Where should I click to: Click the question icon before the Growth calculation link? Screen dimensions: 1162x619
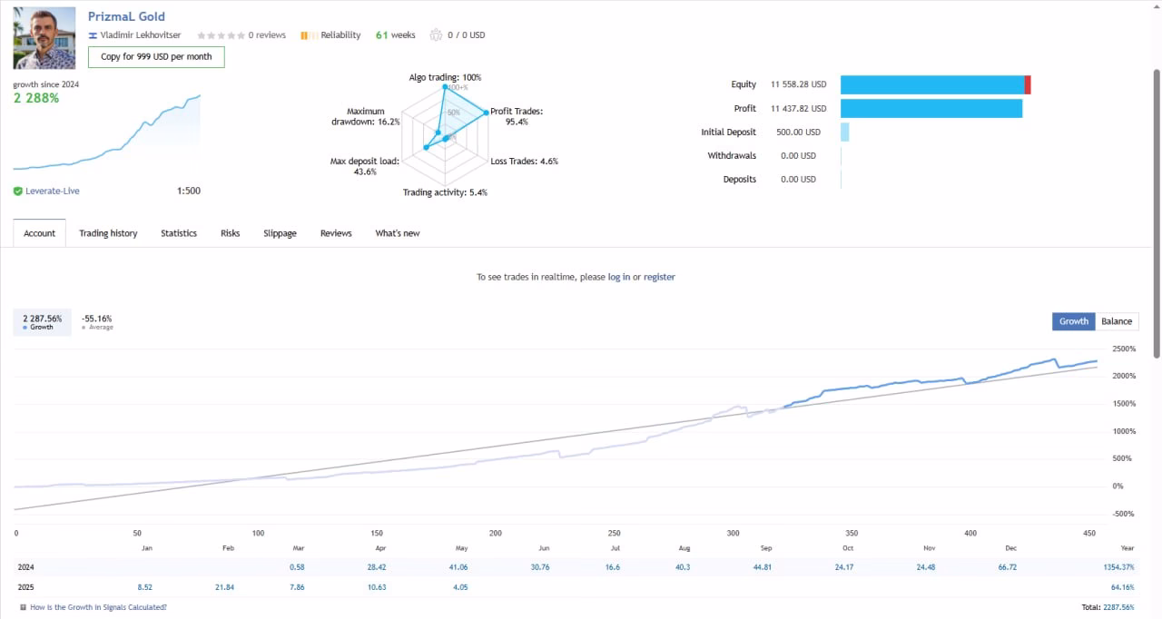click(x=23, y=607)
